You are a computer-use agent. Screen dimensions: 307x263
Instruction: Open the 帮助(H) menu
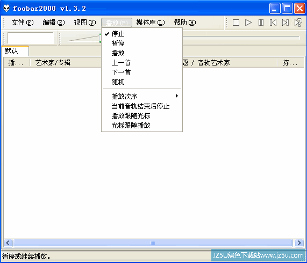[184, 23]
